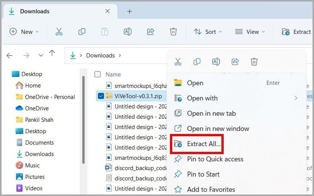This screenshot has height=196, width=314.
Task: Open the Sort dropdown
Action: 208,32
